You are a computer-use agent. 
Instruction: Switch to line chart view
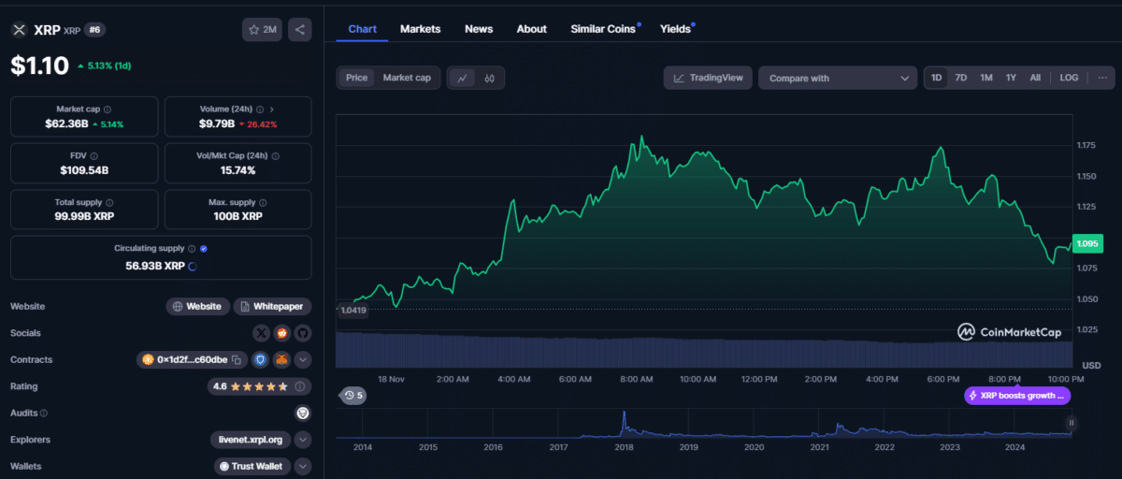tap(463, 78)
